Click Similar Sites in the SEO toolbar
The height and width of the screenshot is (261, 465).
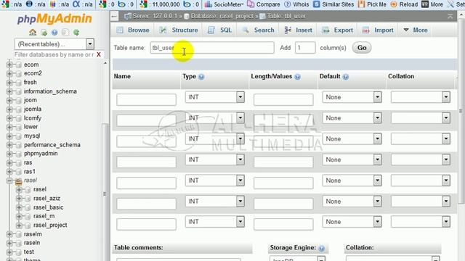pyautogui.click(x=333, y=4)
